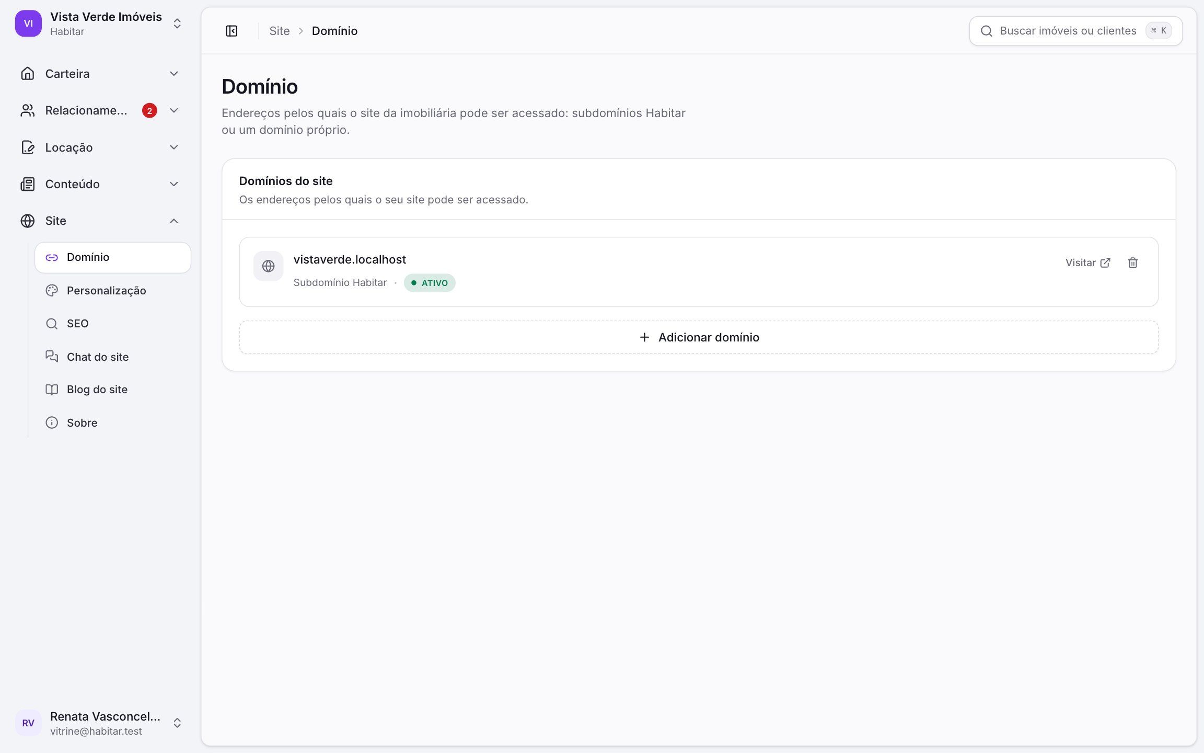This screenshot has width=1204, height=753.
Task: Click the ATIVO status badge
Action: point(430,283)
